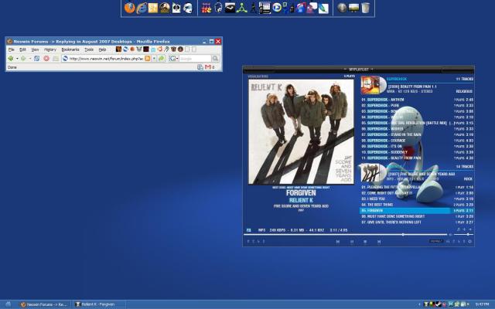Skip to the previous track in player

[x=338, y=242]
